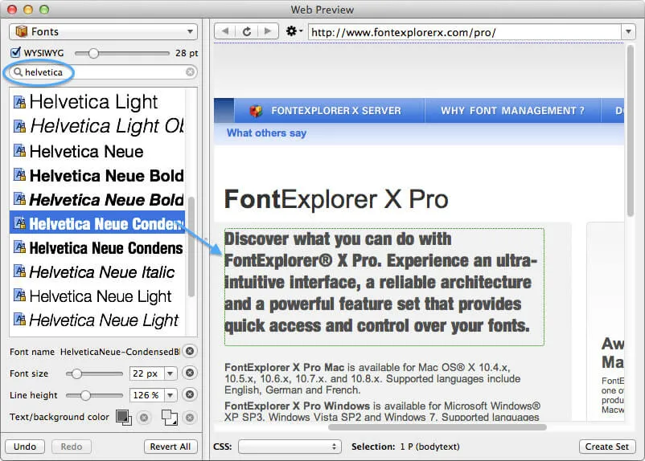Reset the font name override

pyautogui.click(x=190, y=351)
